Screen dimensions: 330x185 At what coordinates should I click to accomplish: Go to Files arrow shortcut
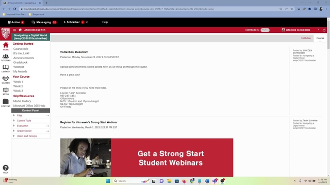coord(48,116)
